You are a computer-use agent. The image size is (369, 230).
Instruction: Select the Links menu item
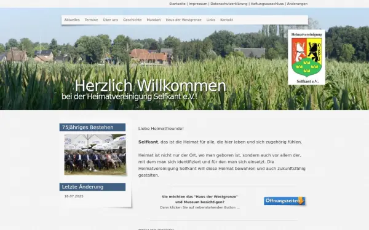point(211,20)
